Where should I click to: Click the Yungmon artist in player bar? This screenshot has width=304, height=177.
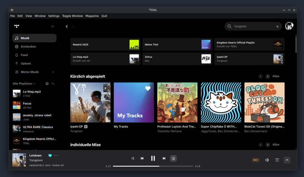pyautogui.click(x=36, y=160)
